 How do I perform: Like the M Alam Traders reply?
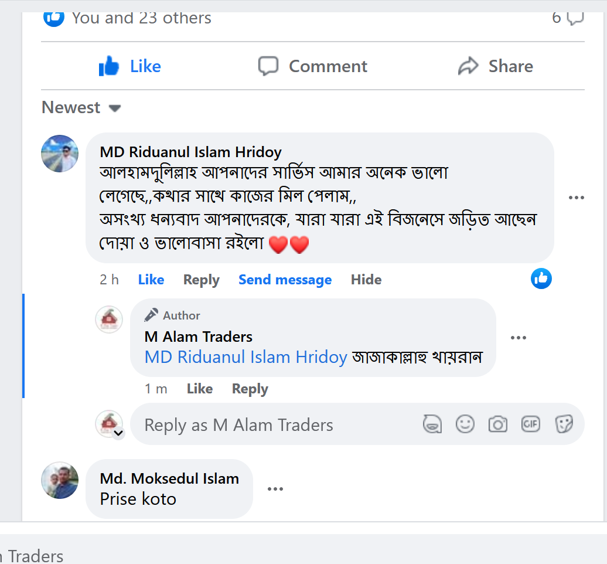[199, 389]
